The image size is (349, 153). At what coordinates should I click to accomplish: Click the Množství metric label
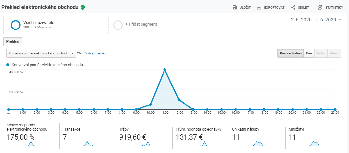296,129
